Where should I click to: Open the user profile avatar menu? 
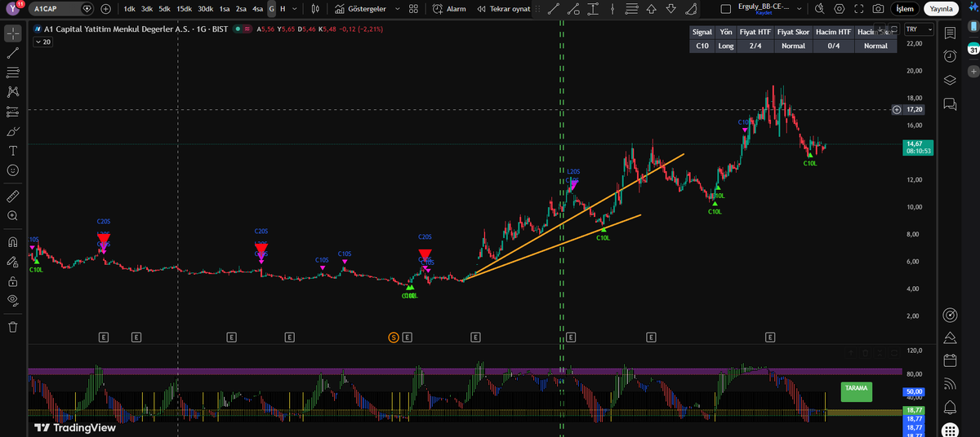(13, 8)
